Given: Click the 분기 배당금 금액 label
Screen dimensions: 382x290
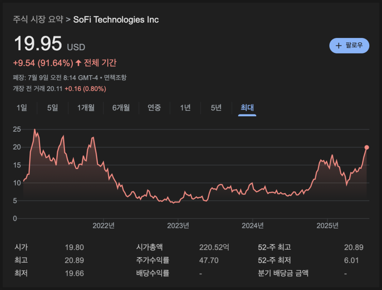Looking at the screenshot, I should tap(283, 273).
